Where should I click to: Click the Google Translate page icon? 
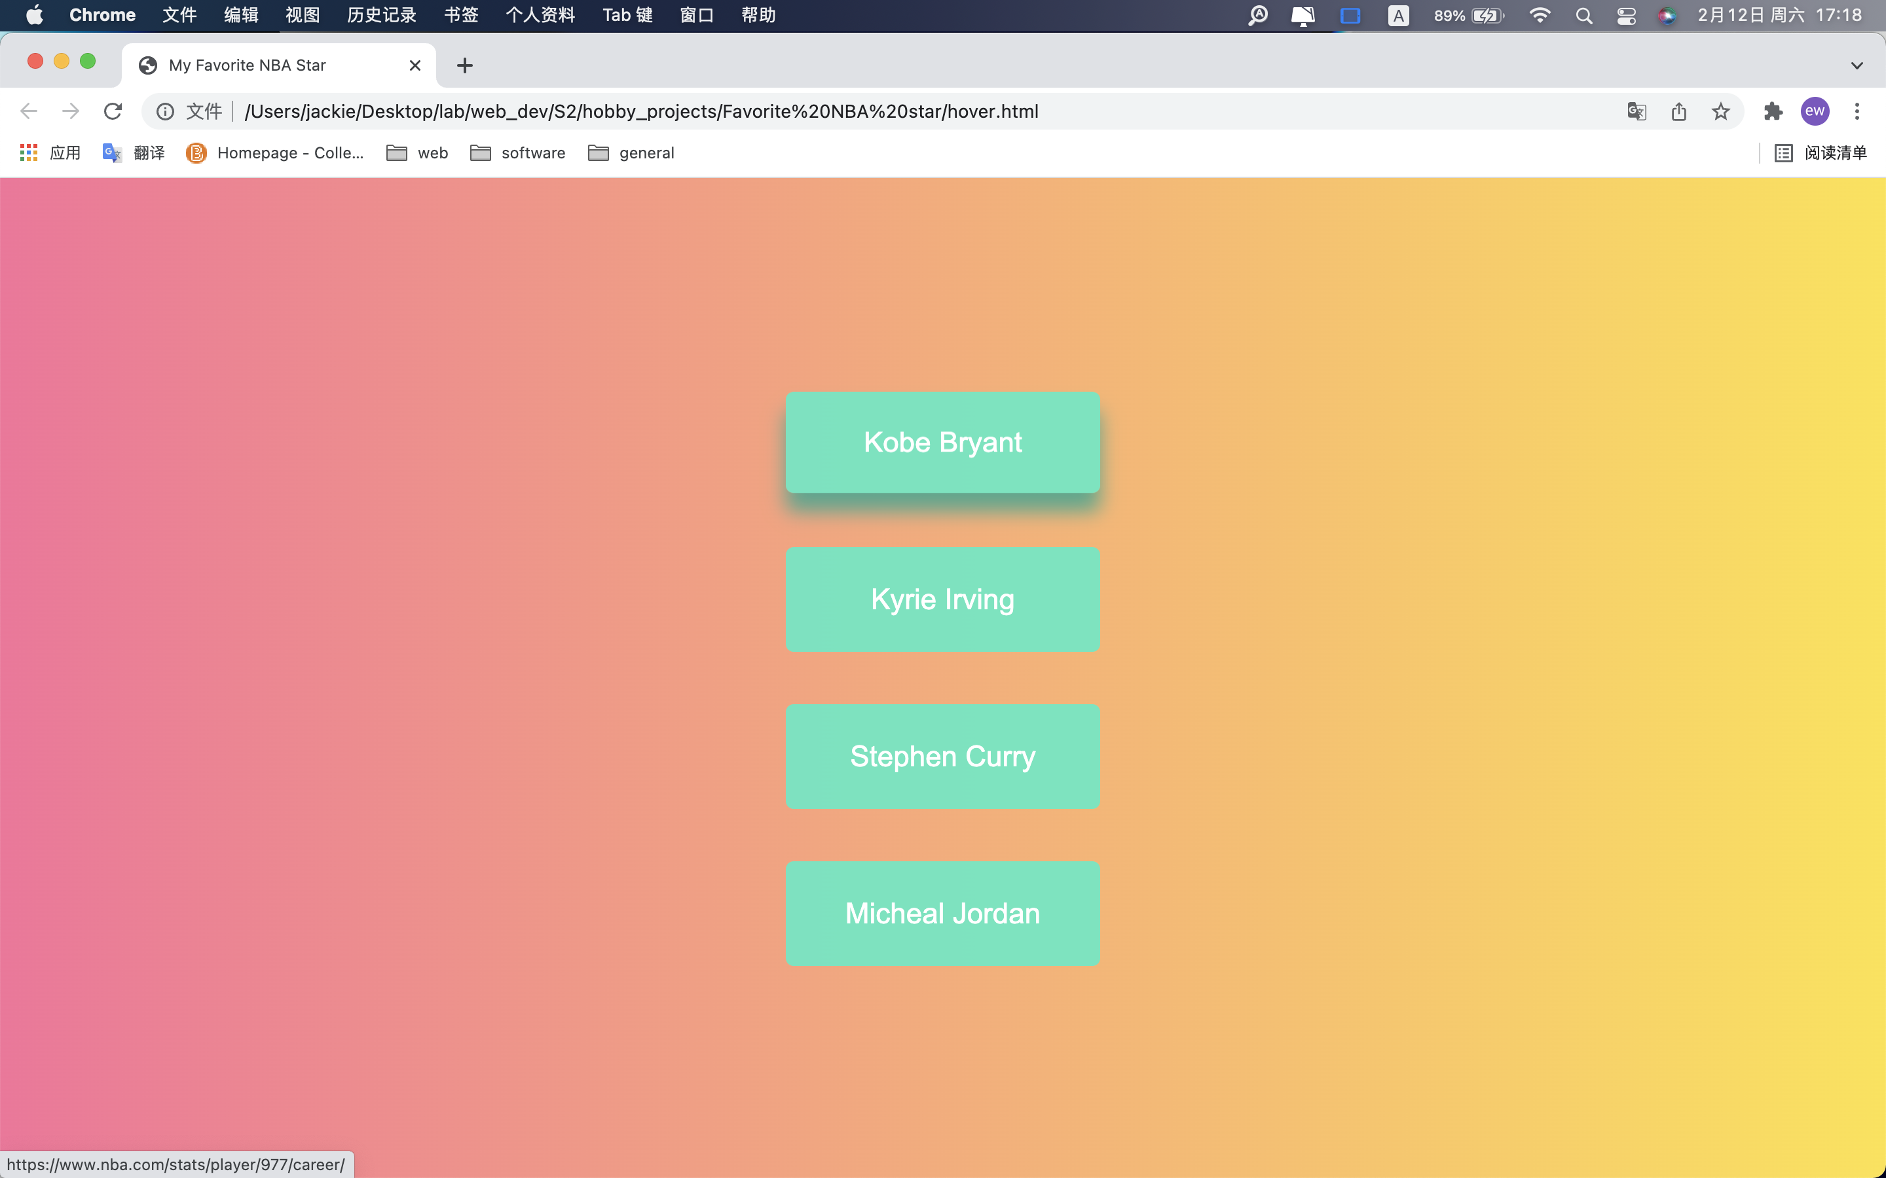pos(1636,111)
